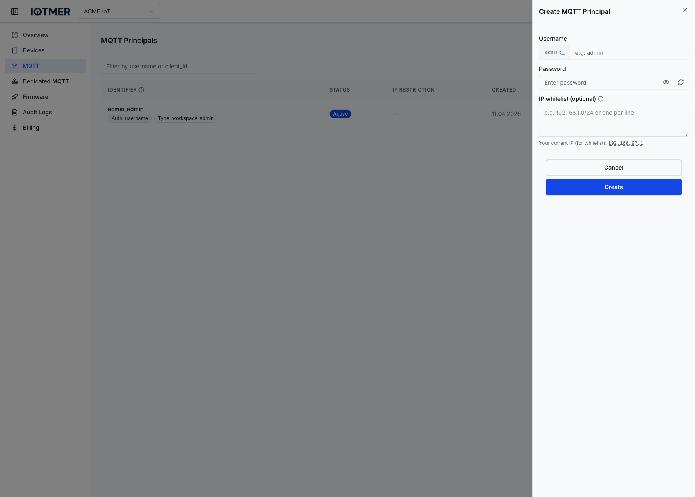This screenshot has height=497, width=695.
Task: Collapse the sidebar via the top-left icon
Action: [15, 11]
